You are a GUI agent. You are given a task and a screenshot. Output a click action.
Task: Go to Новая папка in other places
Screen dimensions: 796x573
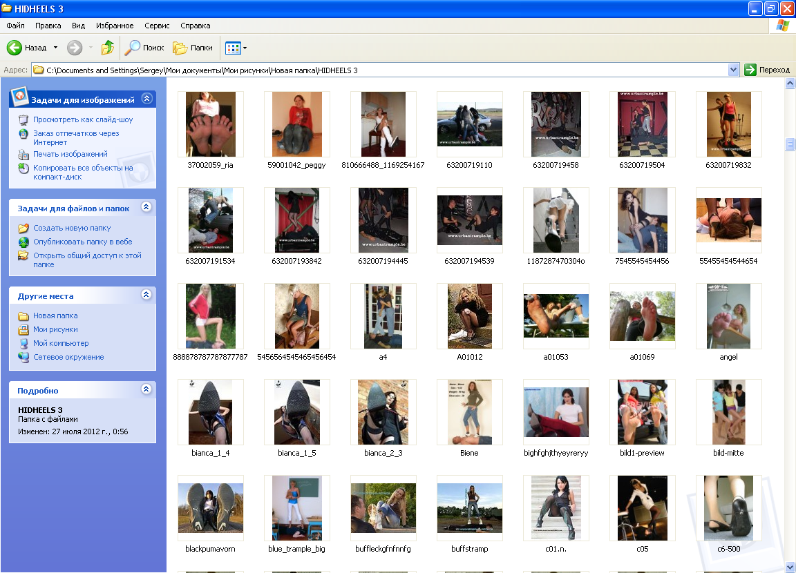click(x=55, y=316)
